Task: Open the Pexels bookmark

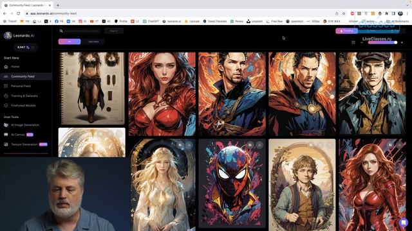Action: click(237, 21)
